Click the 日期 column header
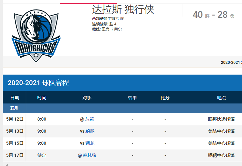242x166 pixels. pyautogui.click(x=15, y=98)
